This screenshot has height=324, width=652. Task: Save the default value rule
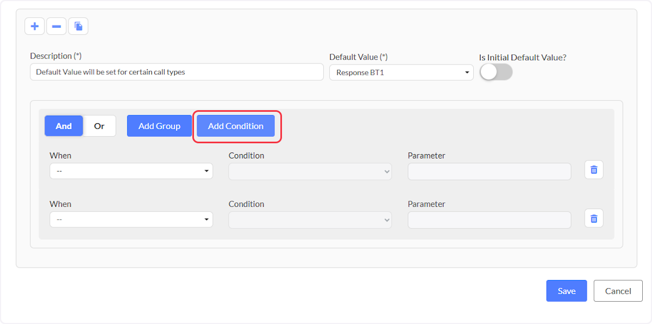coord(567,291)
